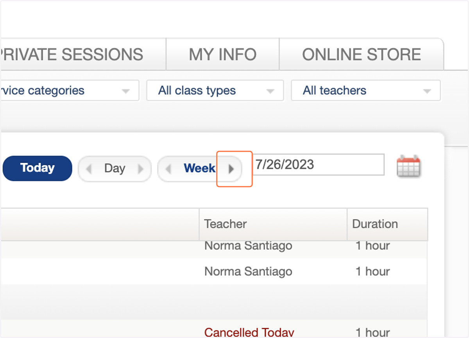
Task: Click the first Norma Santiago teacher entry
Action: 248,246
